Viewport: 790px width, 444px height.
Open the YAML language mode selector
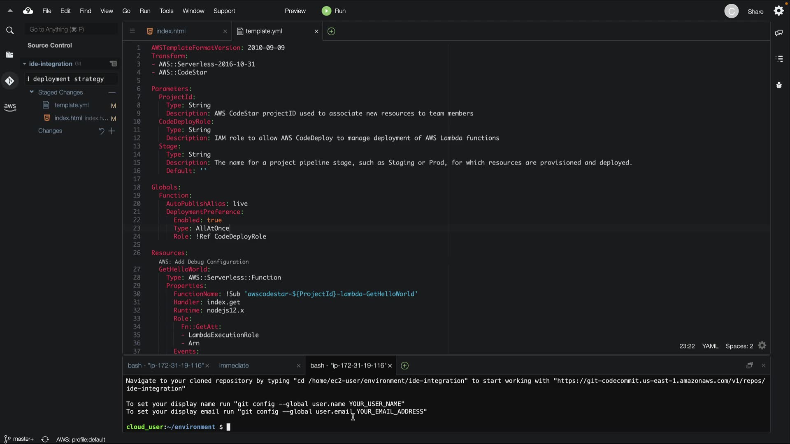pos(710,346)
